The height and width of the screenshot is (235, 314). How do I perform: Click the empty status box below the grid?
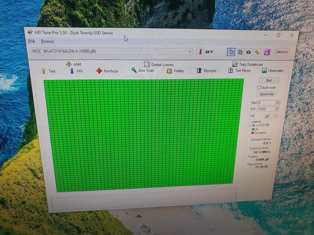[x=144, y=200]
